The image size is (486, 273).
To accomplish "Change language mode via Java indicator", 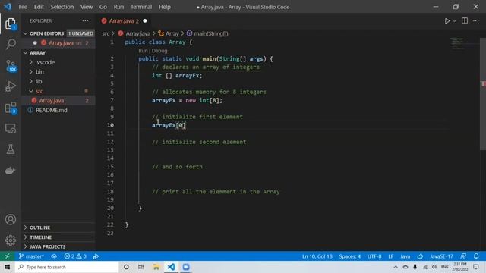I will coord(405,256).
